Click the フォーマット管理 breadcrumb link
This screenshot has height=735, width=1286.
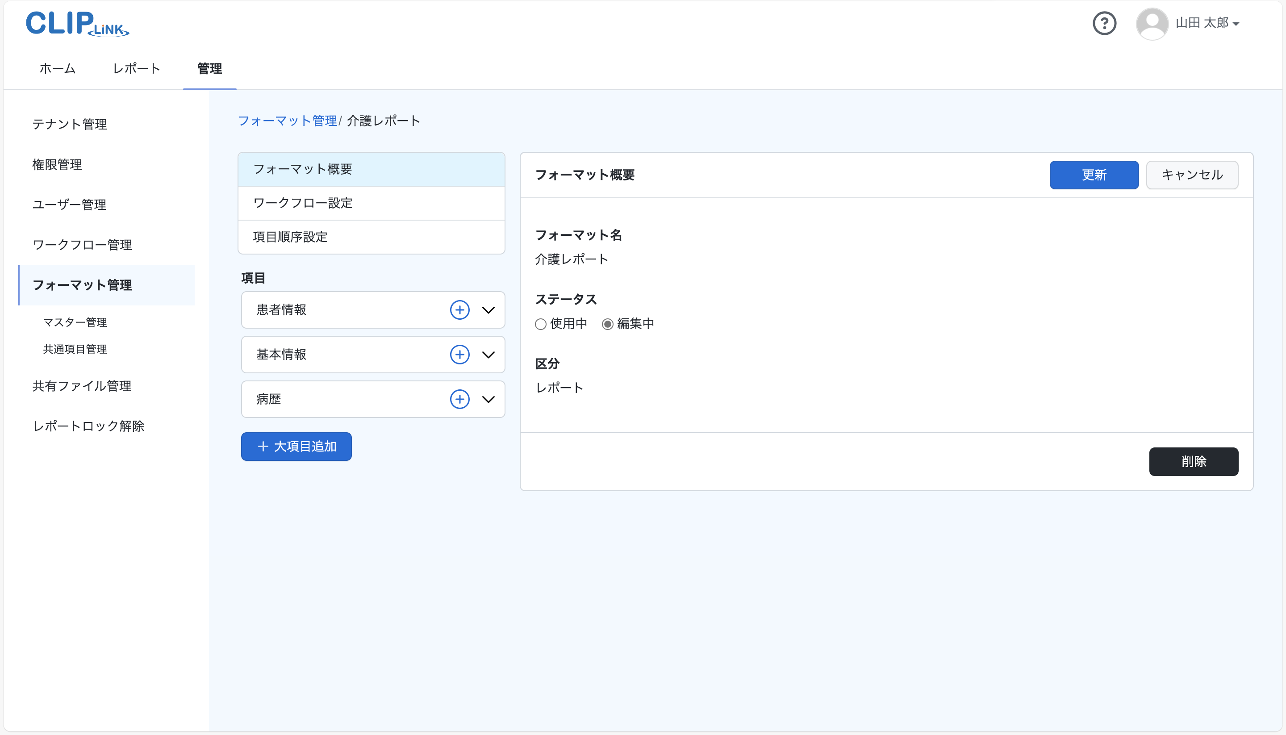coord(287,121)
